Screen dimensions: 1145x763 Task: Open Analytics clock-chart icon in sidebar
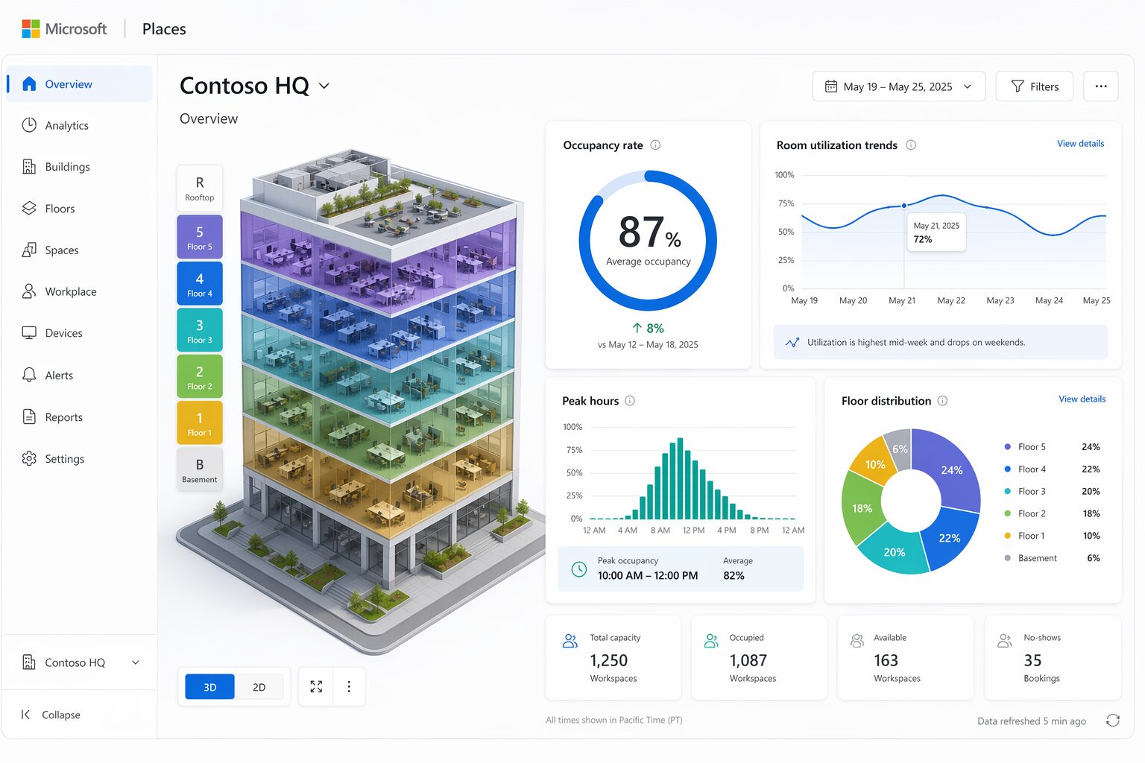click(29, 125)
